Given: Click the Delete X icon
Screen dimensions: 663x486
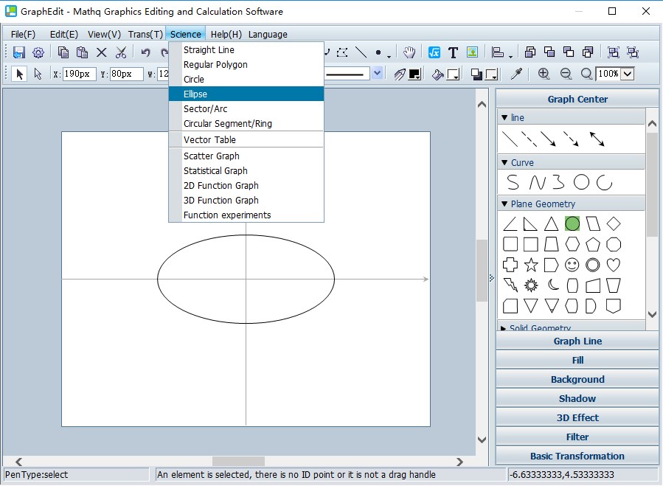Looking at the screenshot, I should click(x=102, y=52).
